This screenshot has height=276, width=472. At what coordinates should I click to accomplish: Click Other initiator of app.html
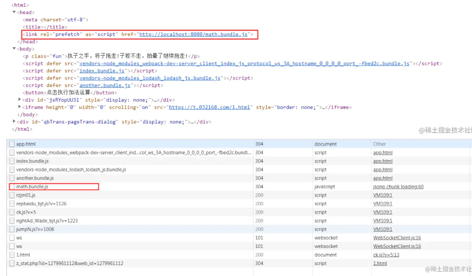click(x=379, y=144)
